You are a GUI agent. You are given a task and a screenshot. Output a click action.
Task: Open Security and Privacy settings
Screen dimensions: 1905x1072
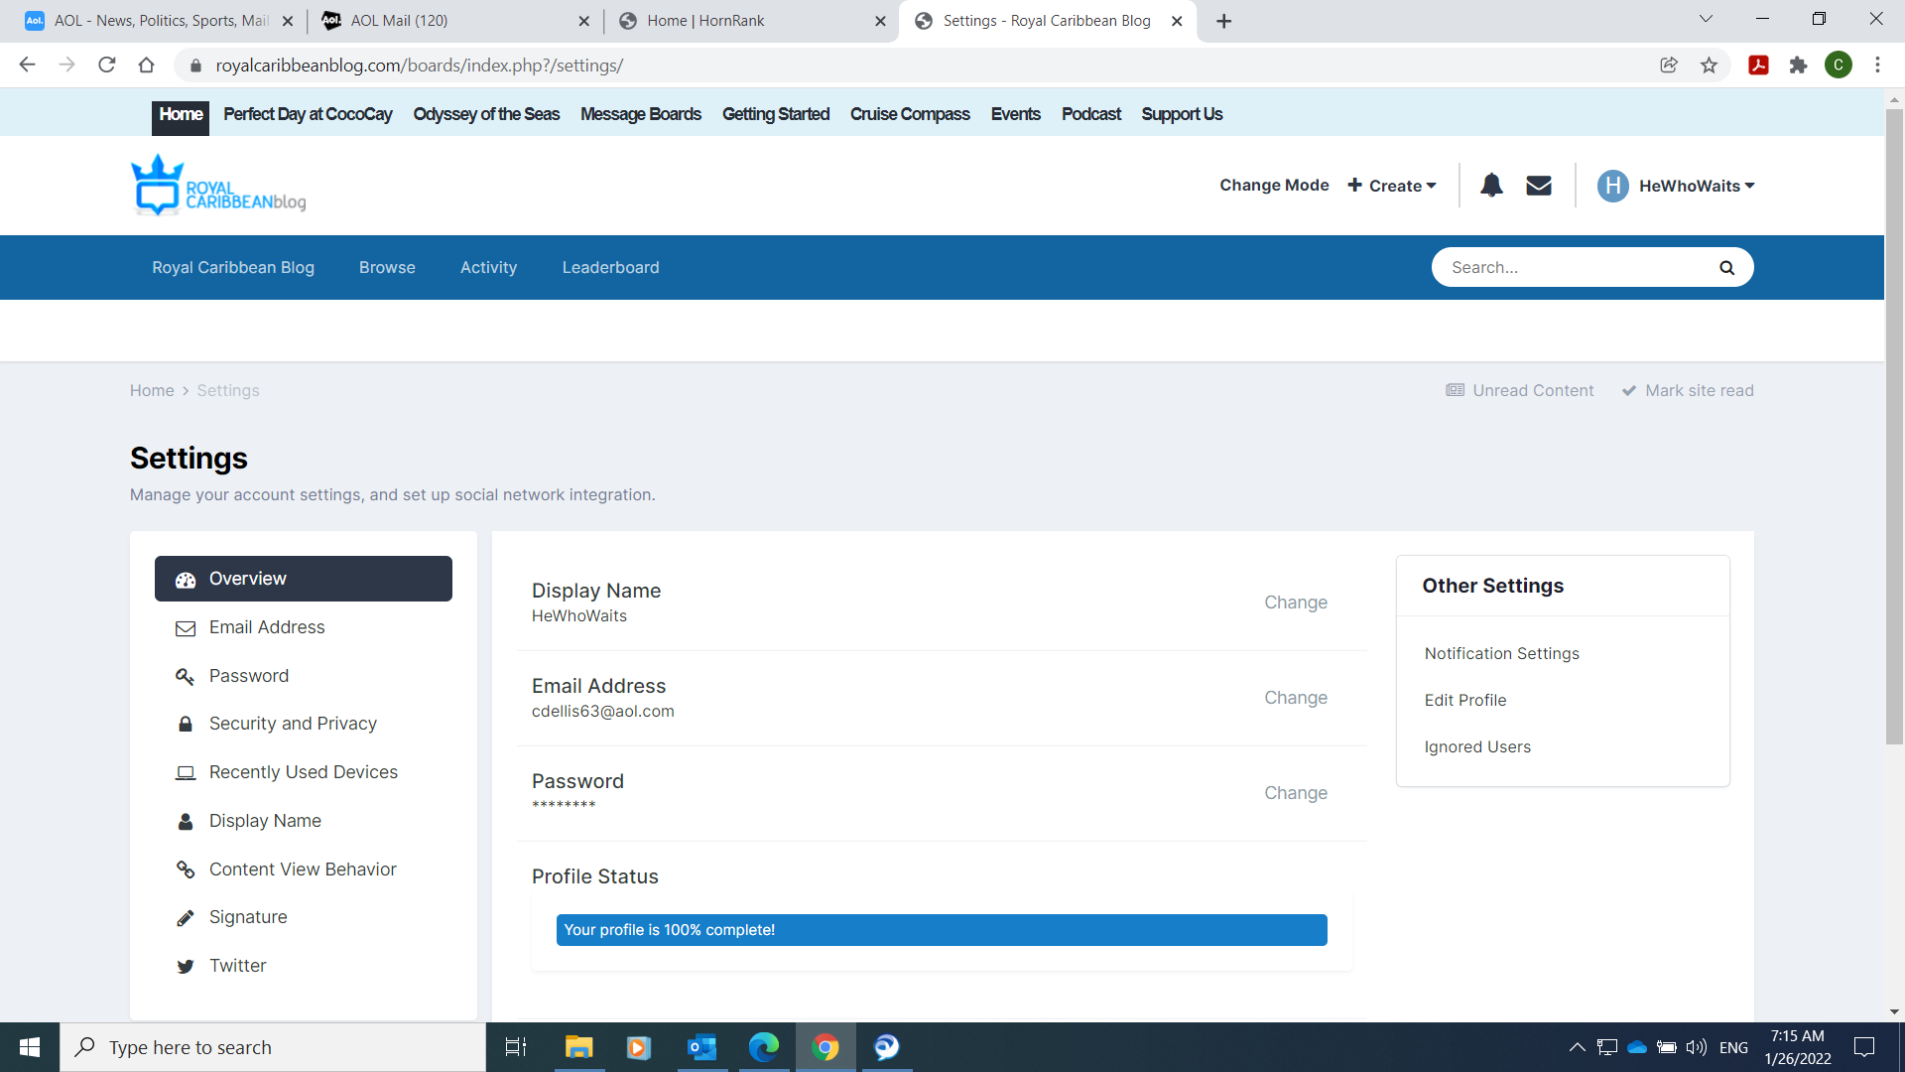[304, 724]
